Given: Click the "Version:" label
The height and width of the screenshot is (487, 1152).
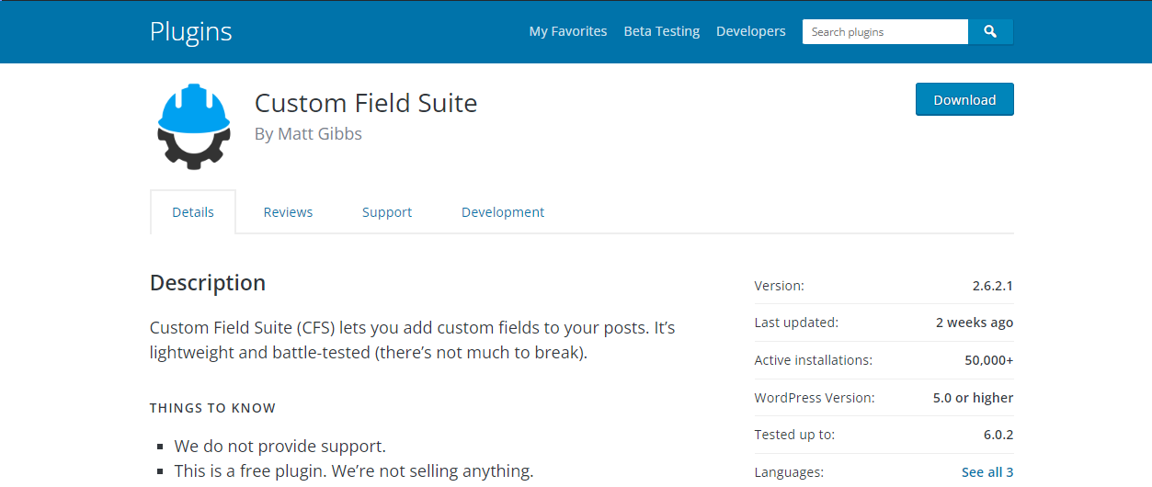Looking at the screenshot, I should coord(779,286).
